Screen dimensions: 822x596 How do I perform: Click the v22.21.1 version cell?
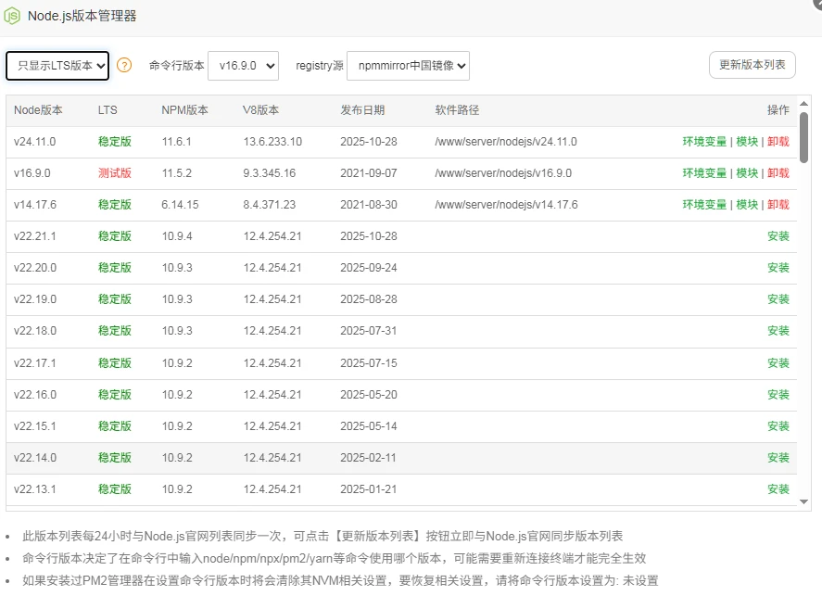coord(34,235)
